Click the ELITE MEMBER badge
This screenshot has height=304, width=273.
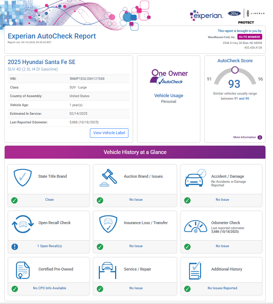click(x=250, y=37)
